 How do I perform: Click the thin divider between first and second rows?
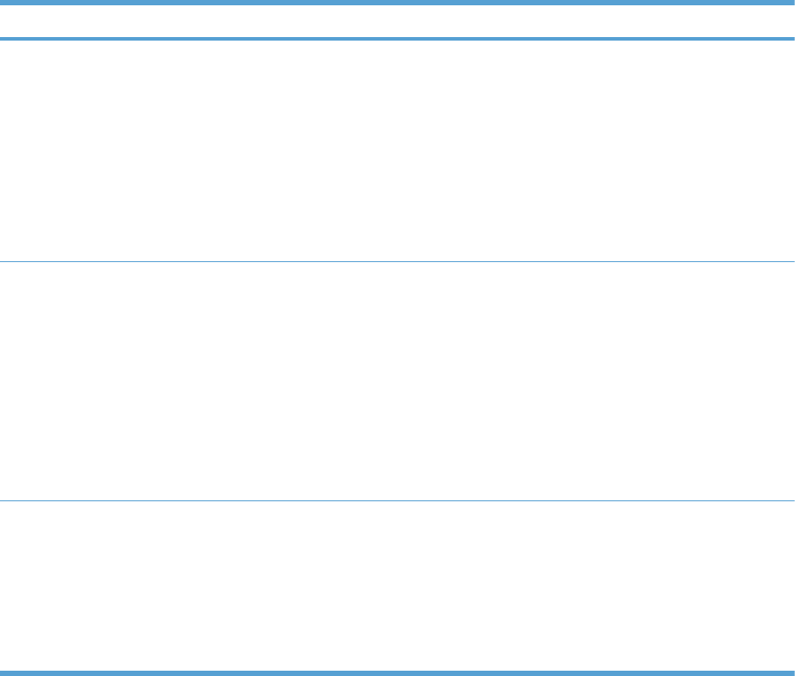[397, 261]
